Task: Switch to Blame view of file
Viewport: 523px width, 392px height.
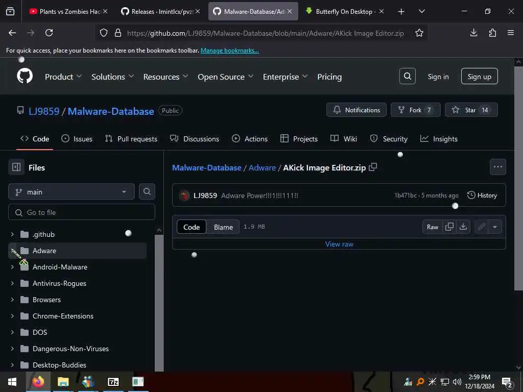Action: (223, 227)
